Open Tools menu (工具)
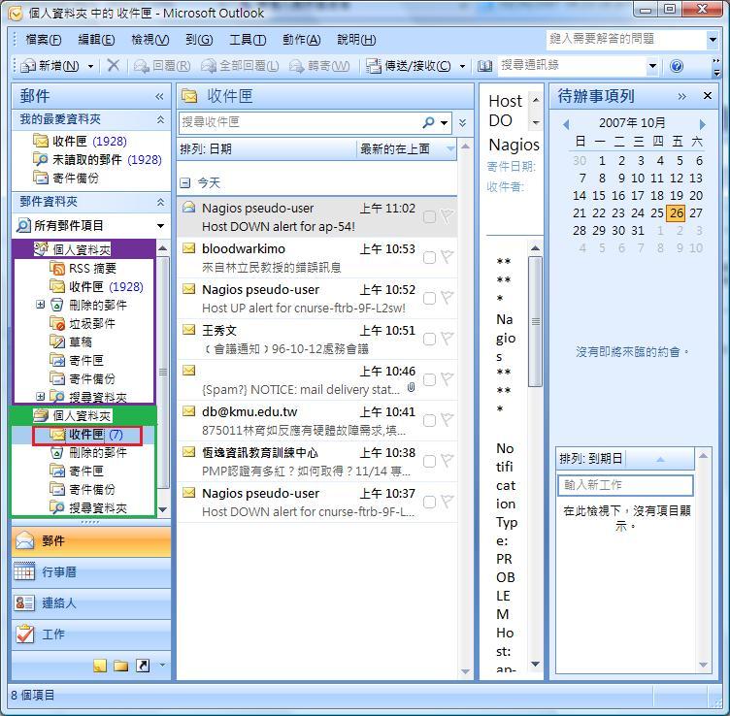This screenshot has height=716, width=730. [x=248, y=40]
